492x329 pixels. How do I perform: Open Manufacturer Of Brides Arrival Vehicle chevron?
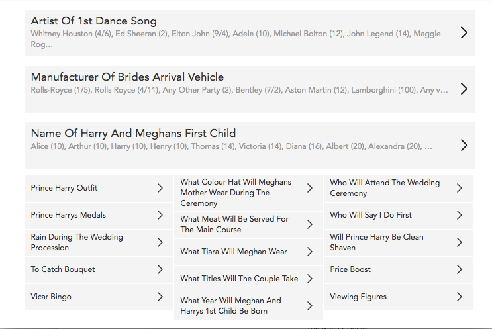point(464,89)
